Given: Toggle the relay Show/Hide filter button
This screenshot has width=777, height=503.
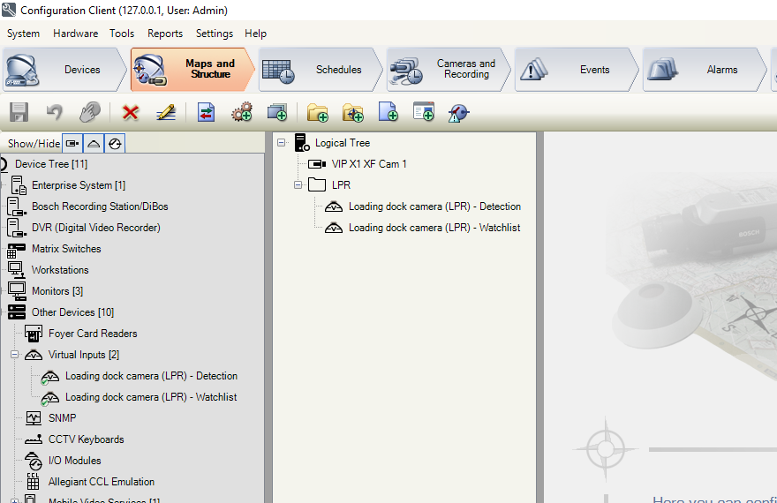Looking at the screenshot, I should pyautogui.click(x=114, y=143).
